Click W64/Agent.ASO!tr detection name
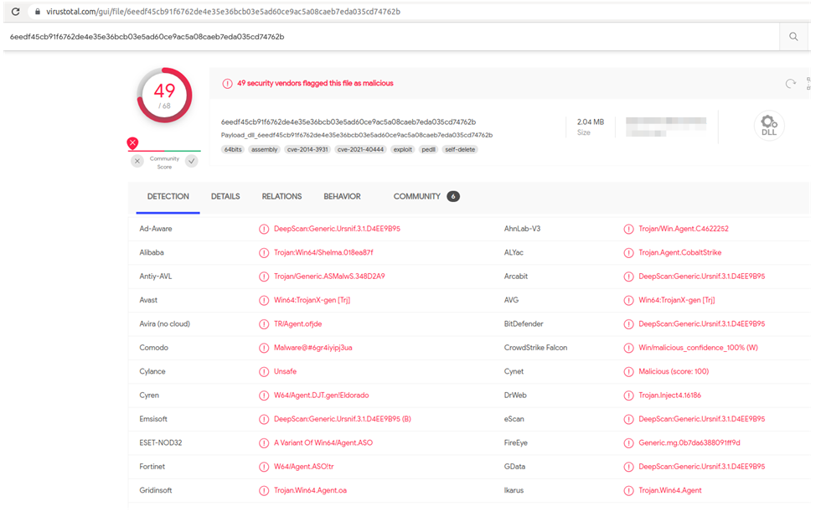821x517 pixels. (303, 467)
